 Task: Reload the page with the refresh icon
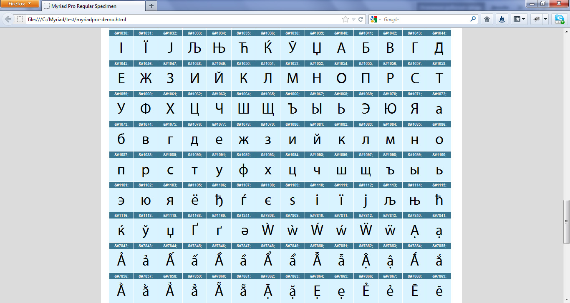[x=361, y=19]
